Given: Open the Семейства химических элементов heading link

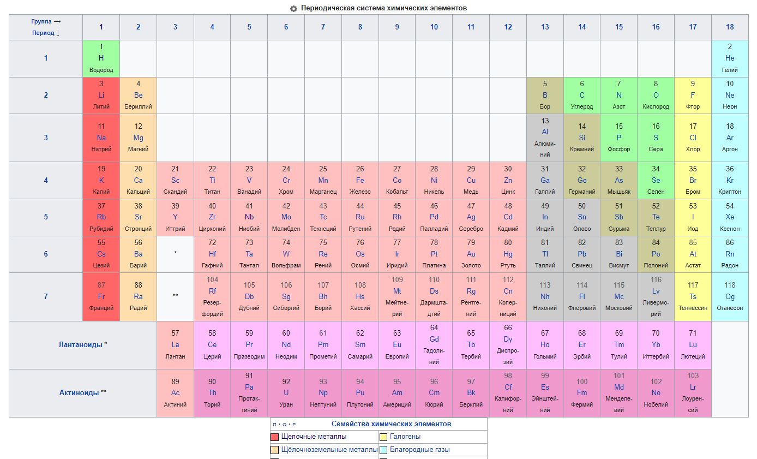Looking at the screenshot, I should [391, 424].
